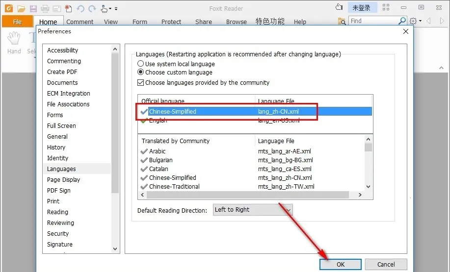Image resolution: width=450 pixels, height=272 pixels.
Task: Click category list scroll up arrow
Action: pyautogui.click(x=115, y=49)
